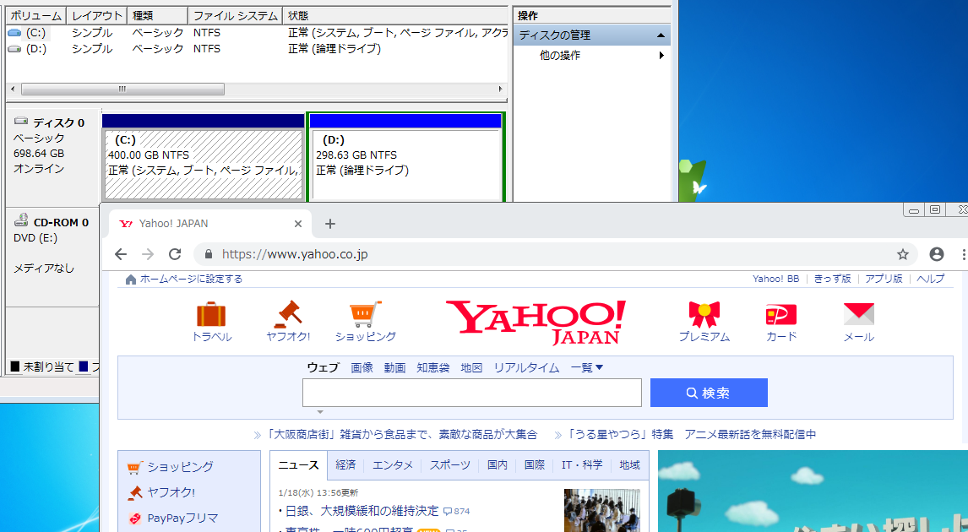This screenshot has width=968, height=532.
Task: Open the Premium (プレミアム) ribbon icon
Action: click(704, 314)
